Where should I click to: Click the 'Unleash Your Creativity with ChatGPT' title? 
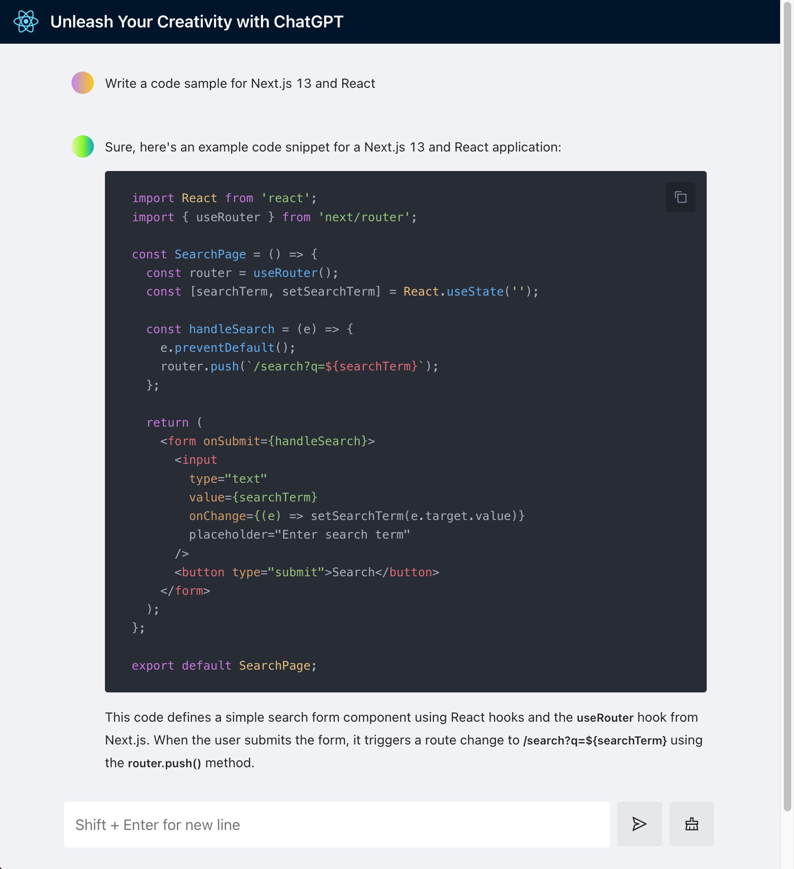[x=197, y=22]
